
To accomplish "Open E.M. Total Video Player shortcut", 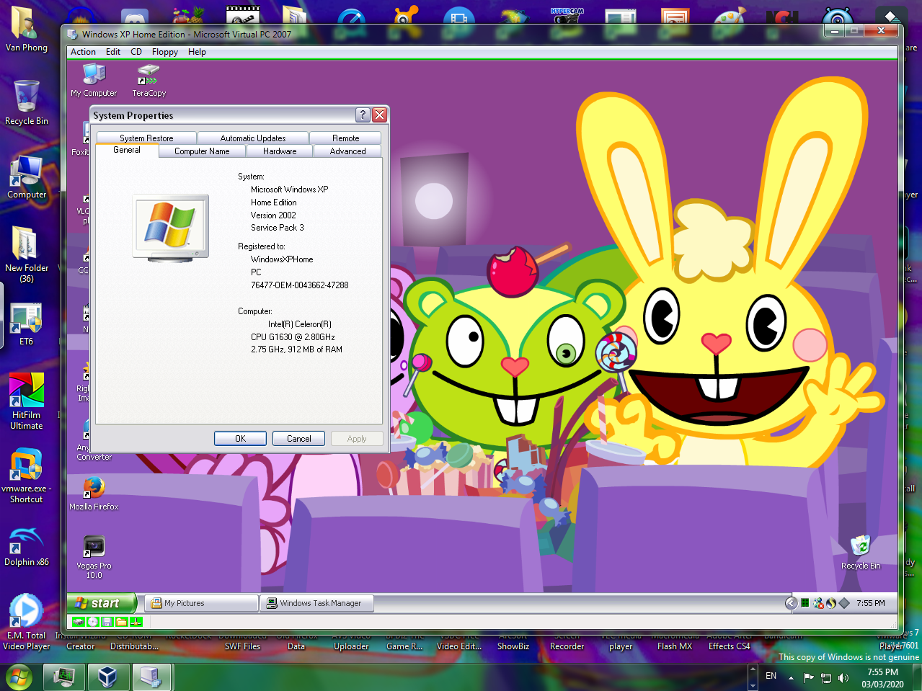I will point(27,622).
